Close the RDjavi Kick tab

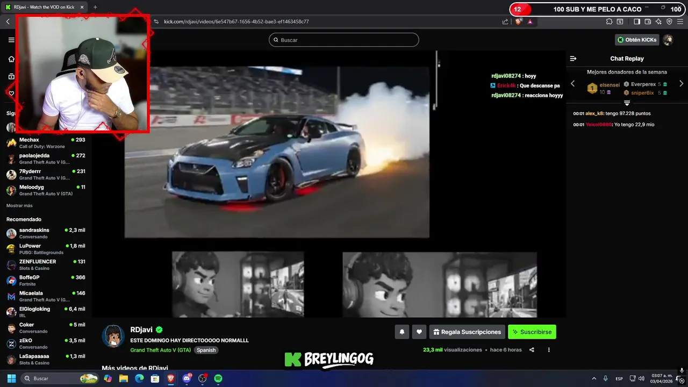[x=82, y=7]
